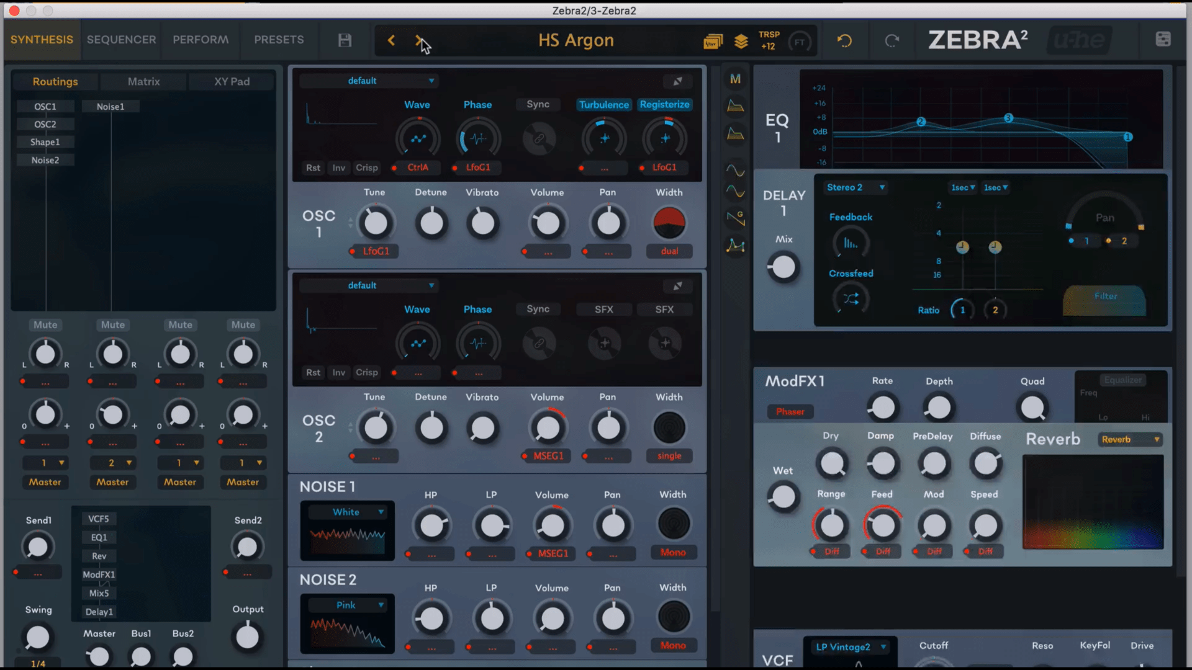The image size is (1192, 670).
Task: Click the layers stack icon in header
Action: [x=741, y=42]
